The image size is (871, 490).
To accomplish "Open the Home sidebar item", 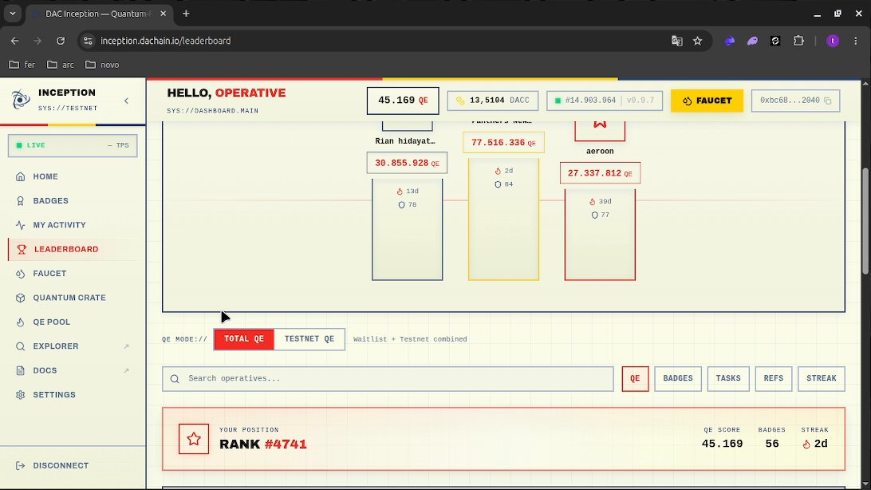I will point(73,176).
